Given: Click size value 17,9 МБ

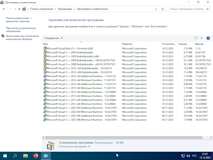Looking at the screenshot, I should pos(188,48).
